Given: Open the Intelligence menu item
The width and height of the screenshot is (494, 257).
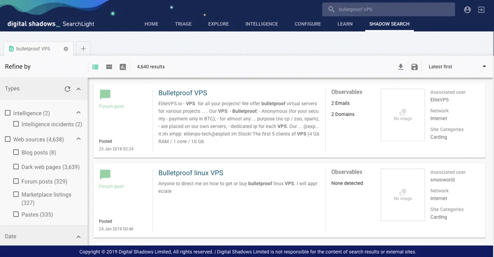Looking at the screenshot, I should (262, 24).
